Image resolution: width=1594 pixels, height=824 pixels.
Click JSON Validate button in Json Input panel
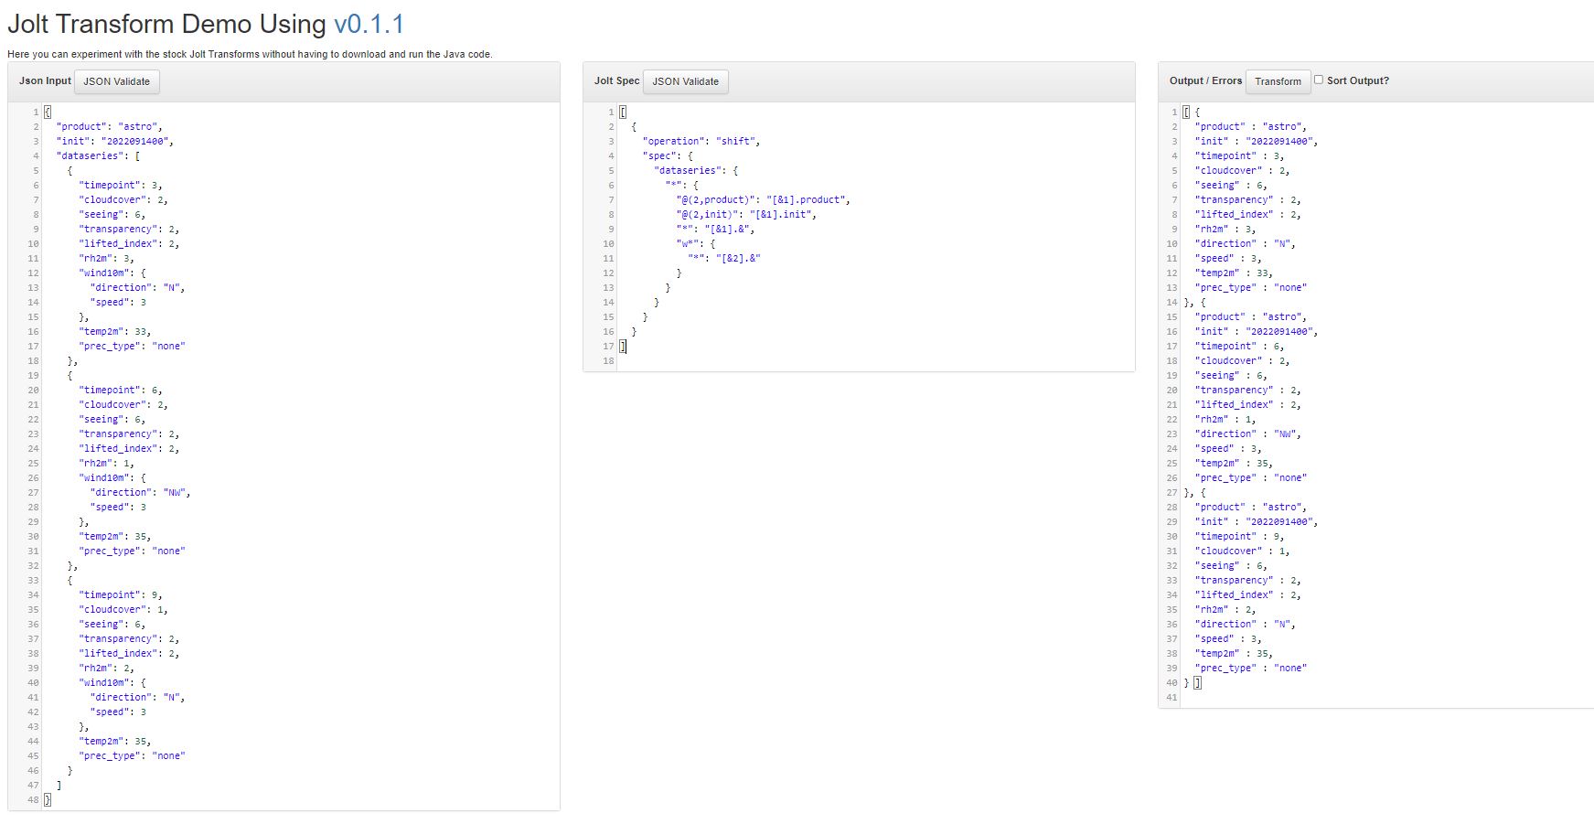pyautogui.click(x=117, y=81)
